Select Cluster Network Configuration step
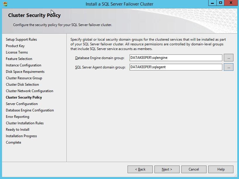 [30, 91]
